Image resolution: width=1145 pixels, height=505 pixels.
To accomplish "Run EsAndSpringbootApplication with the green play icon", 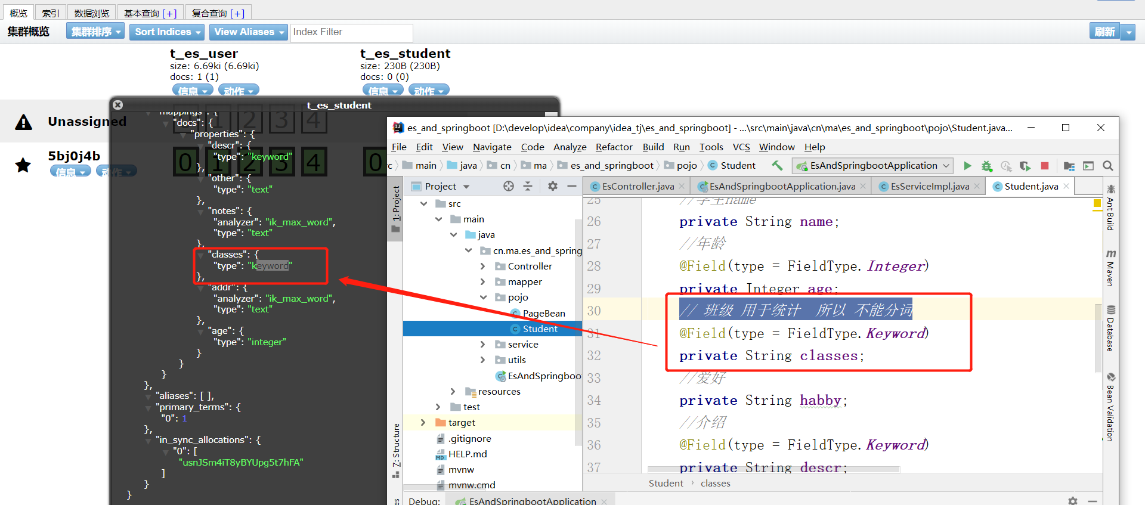I will [967, 166].
